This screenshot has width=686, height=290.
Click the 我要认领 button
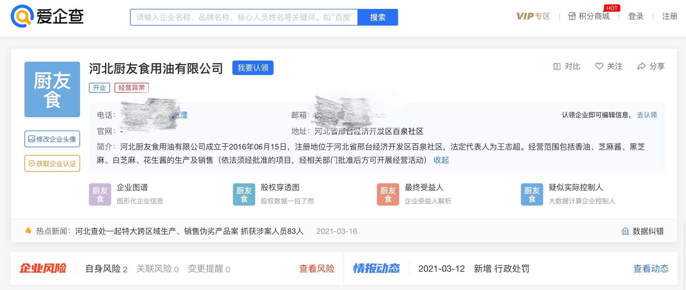pos(253,68)
